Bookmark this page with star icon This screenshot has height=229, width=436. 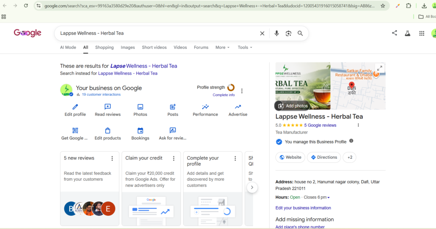(x=383, y=6)
